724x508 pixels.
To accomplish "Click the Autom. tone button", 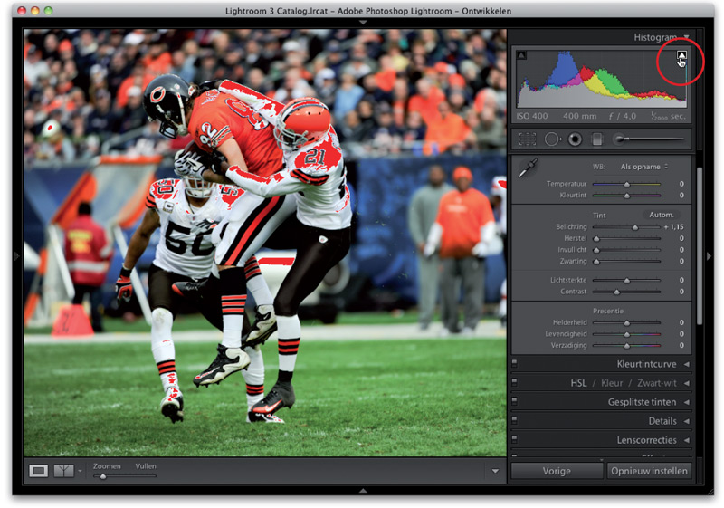I will (662, 215).
